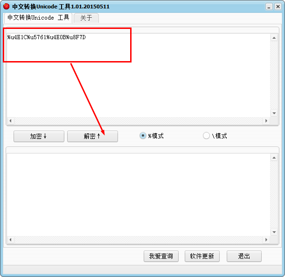
Task: Click lower text box scroll-left arrow
Action: (11, 240)
